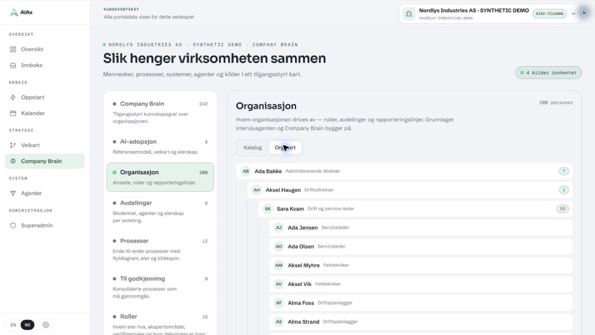Switch language to EN
Screen dimensions: 595x335
tap(13, 325)
